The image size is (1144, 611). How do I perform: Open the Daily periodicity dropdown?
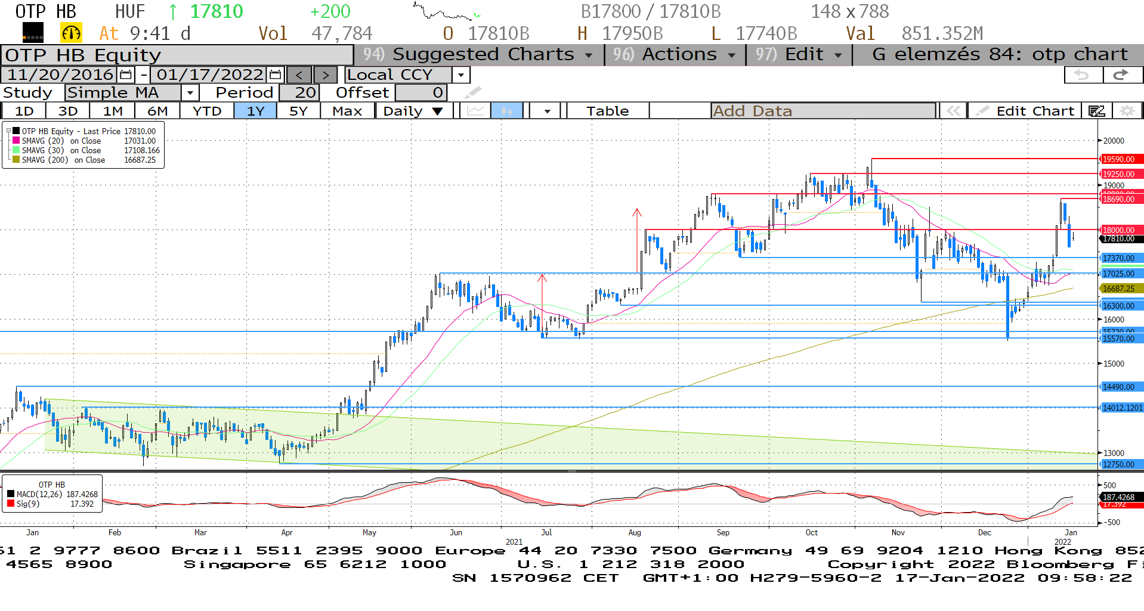tap(413, 111)
